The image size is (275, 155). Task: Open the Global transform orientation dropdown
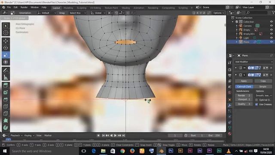tap(98, 13)
